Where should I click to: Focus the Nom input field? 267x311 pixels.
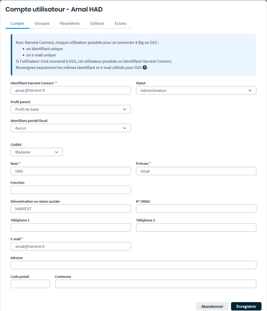pyautogui.click(x=71, y=171)
